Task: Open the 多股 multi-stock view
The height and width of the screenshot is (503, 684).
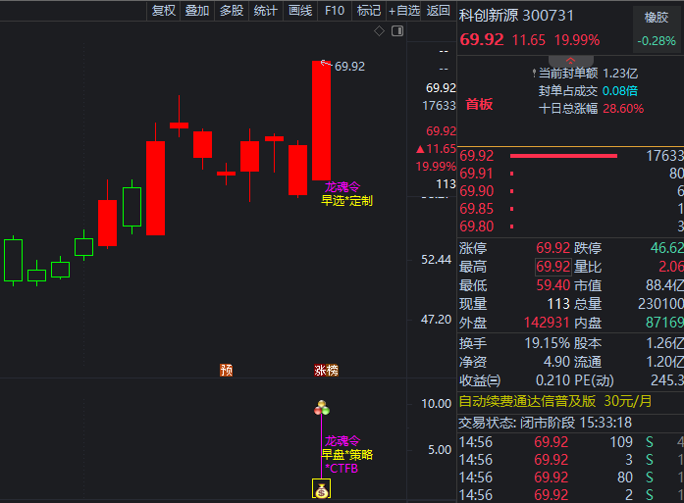Action: 231,11
